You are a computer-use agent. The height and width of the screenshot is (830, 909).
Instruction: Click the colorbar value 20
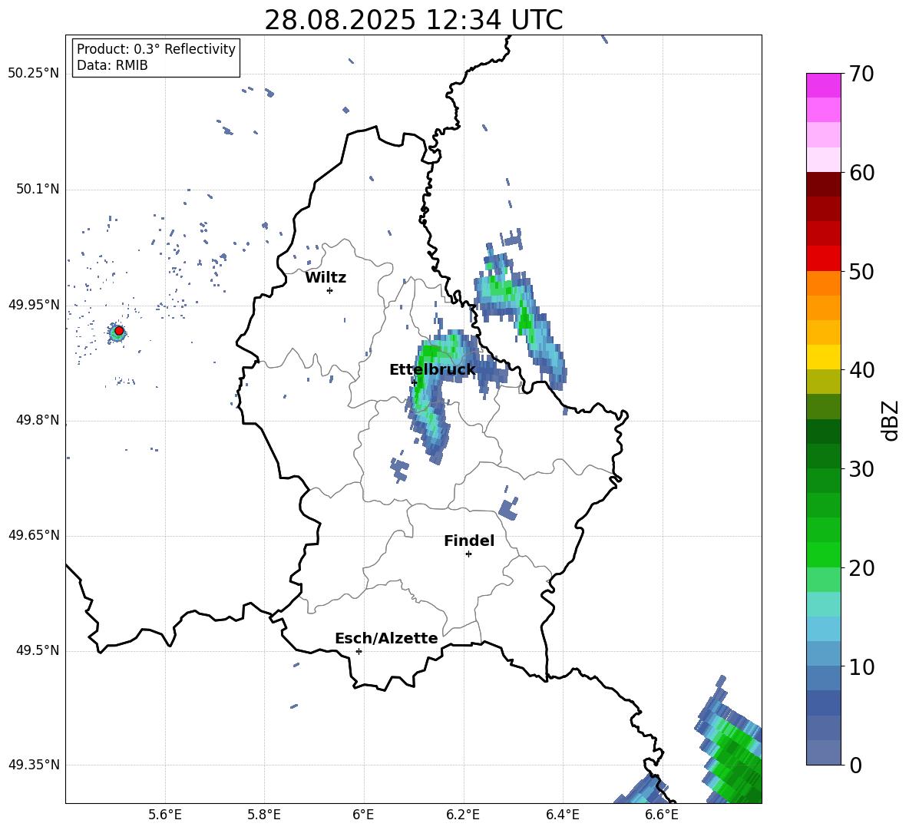[861, 568]
